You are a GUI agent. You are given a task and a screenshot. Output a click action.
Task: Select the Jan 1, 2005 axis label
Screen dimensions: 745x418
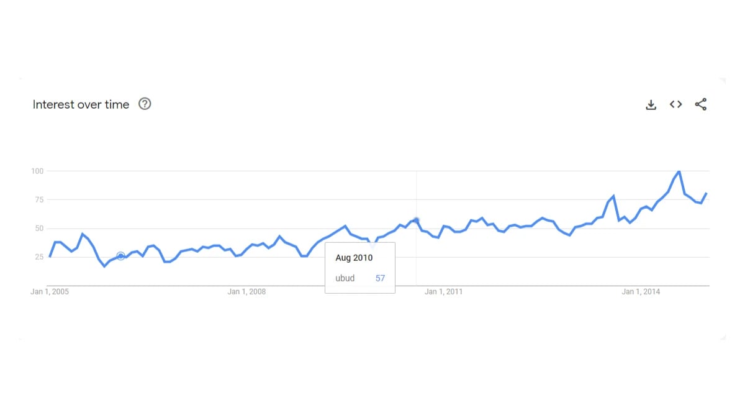point(50,291)
